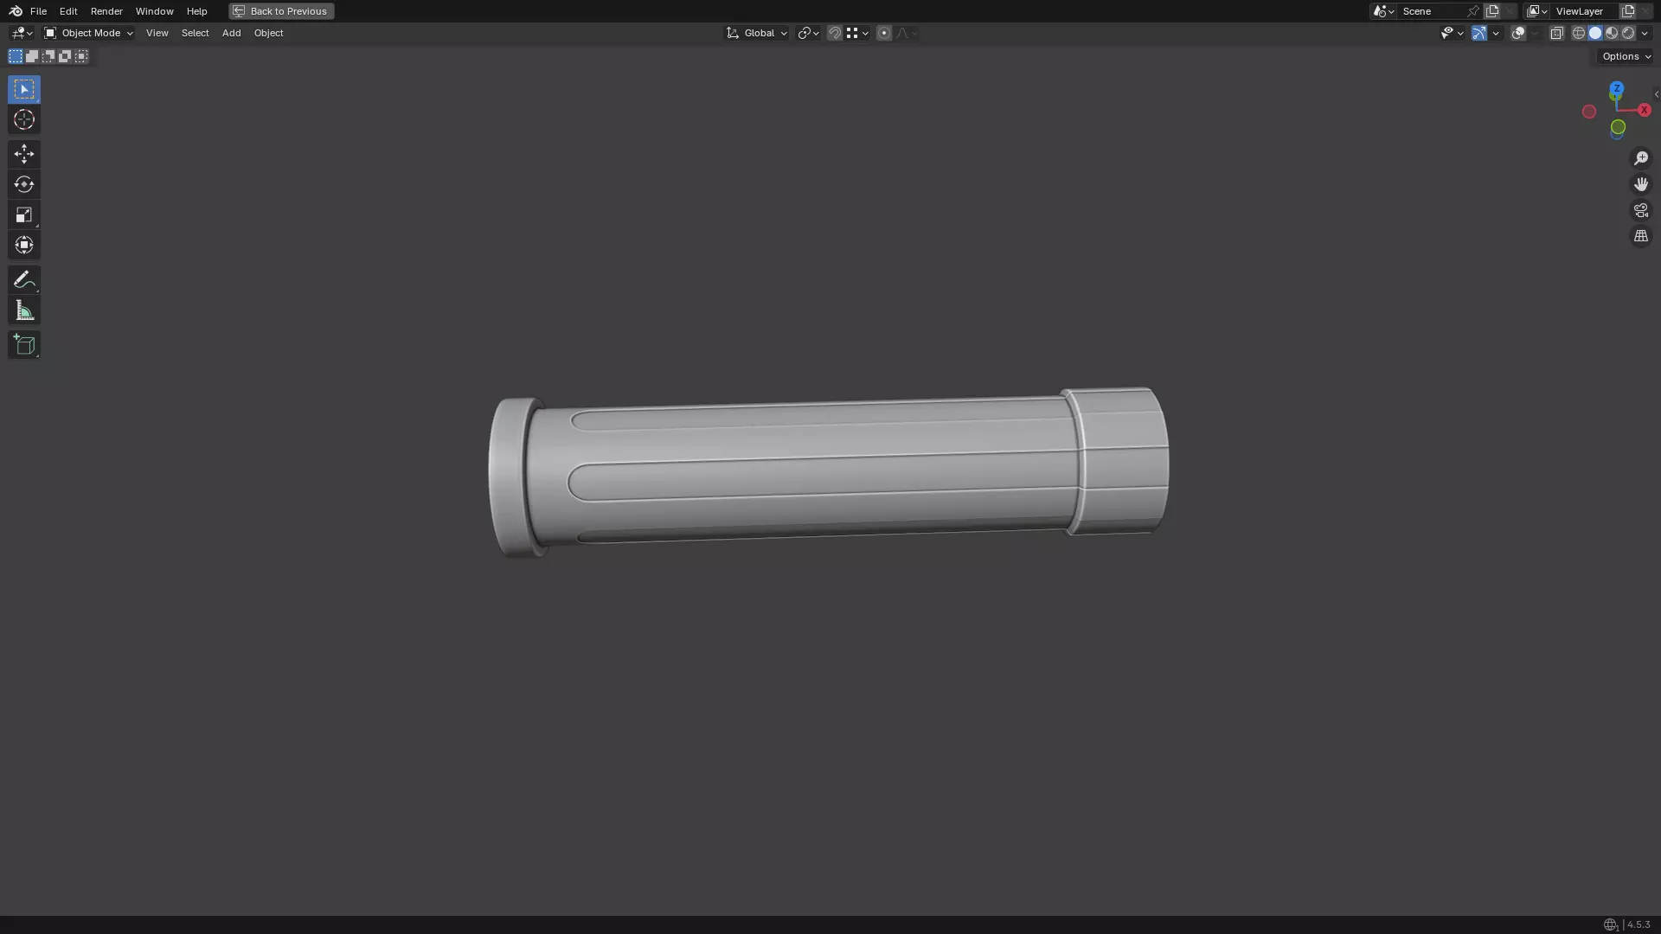Select the Measure tool
1661x934 pixels.
24,310
